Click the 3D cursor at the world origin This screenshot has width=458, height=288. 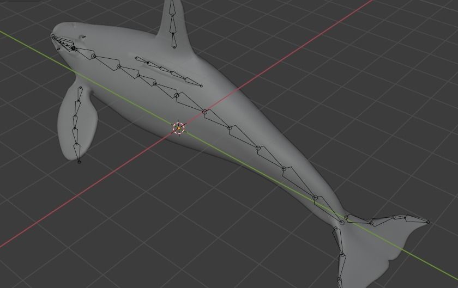tap(179, 128)
